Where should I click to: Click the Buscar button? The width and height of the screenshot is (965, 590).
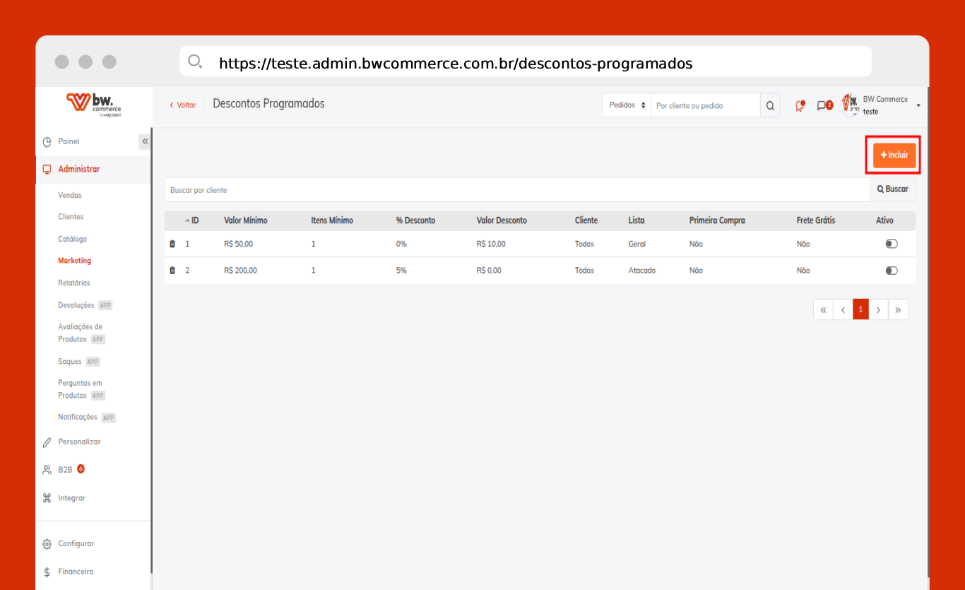pyautogui.click(x=892, y=189)
